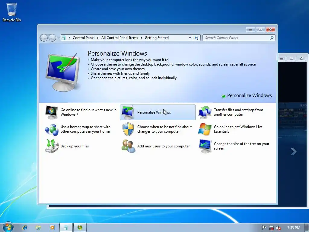Open Personalize Windows link with green arrow
Screen dimensions: 309x232
click(249, 95)
